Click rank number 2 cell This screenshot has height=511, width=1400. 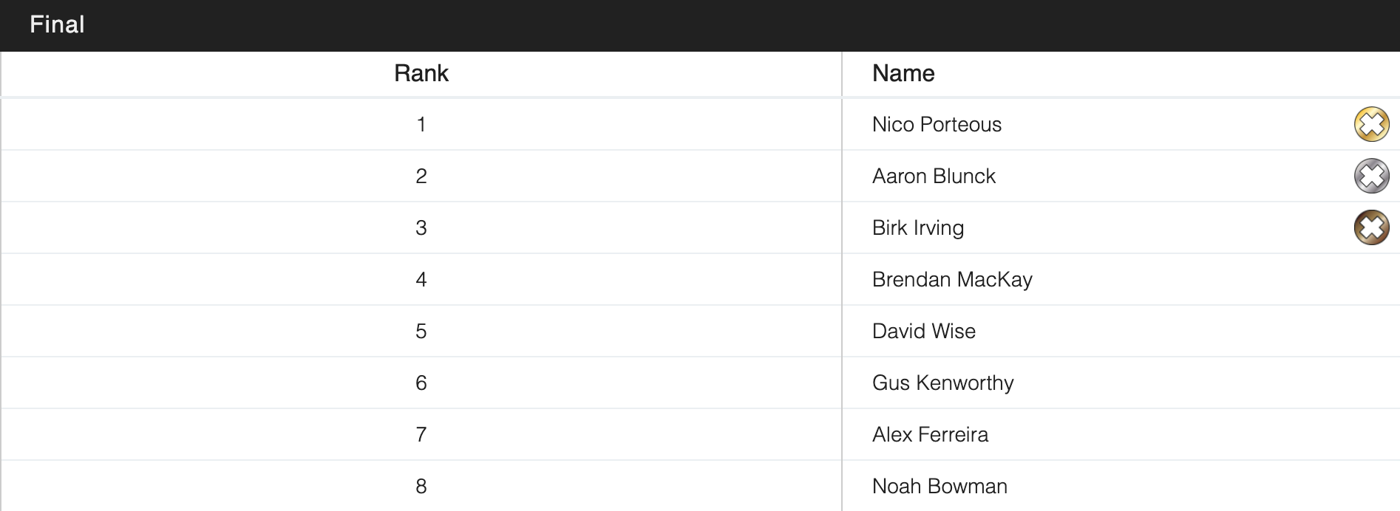[421, 176]
